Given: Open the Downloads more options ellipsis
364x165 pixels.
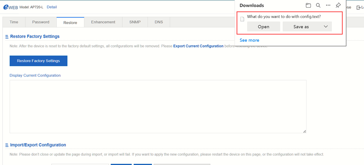Looking at the screenshot, I should [x=328, y=5].
